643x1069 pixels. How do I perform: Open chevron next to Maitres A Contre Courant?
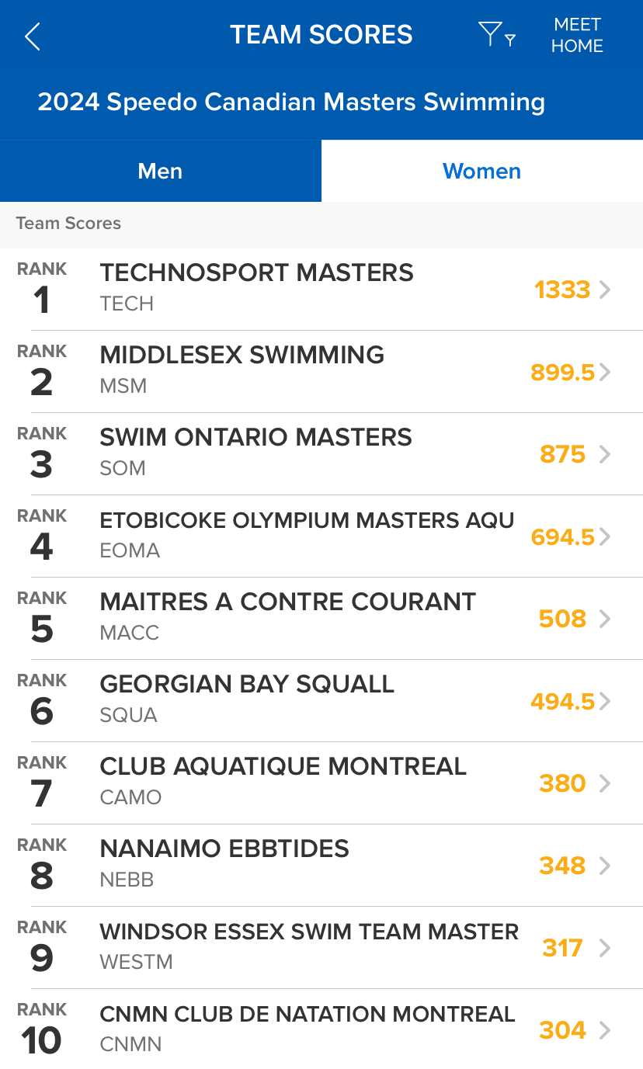point(605,619)
